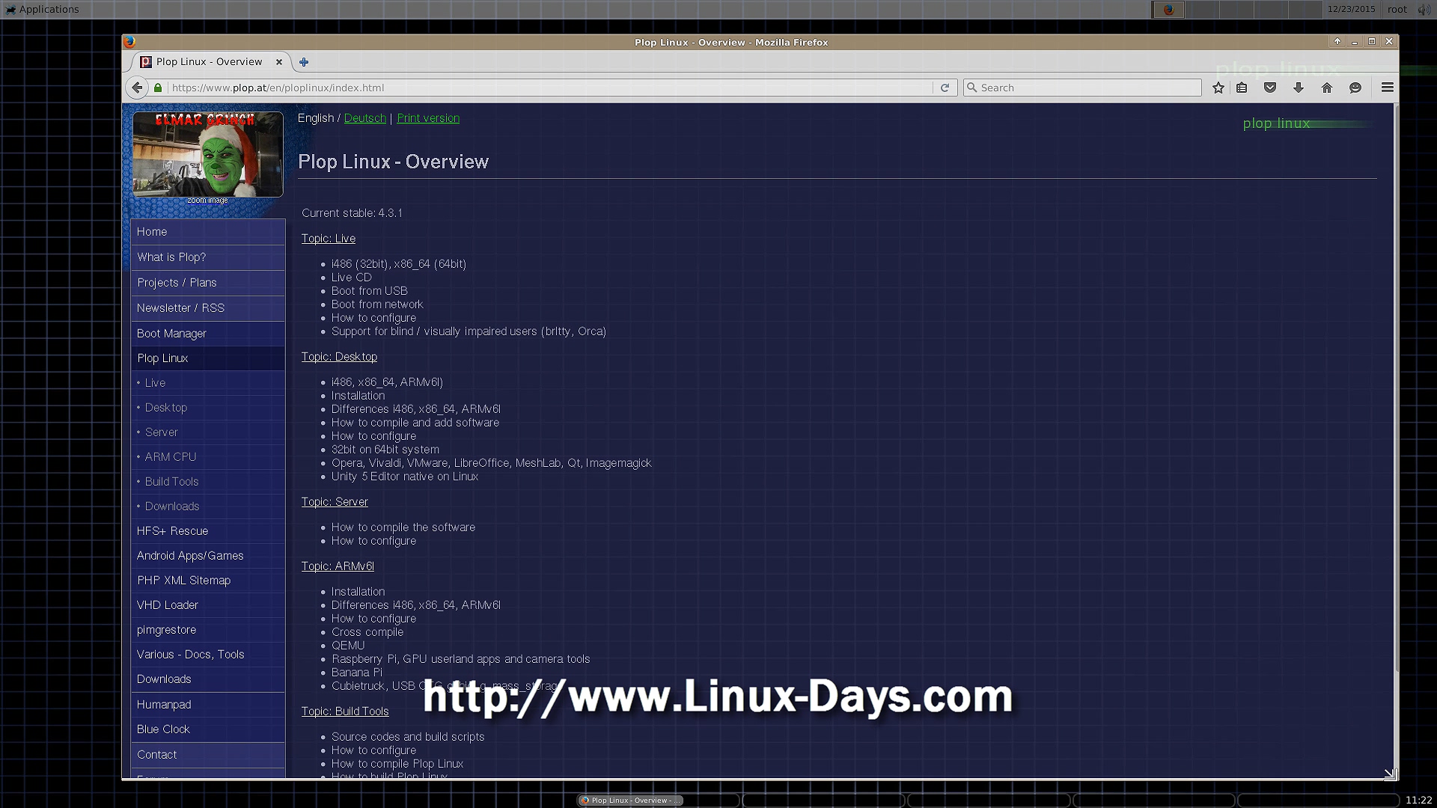Open Newsletter / RSS sidebar item

coord(208,308)
